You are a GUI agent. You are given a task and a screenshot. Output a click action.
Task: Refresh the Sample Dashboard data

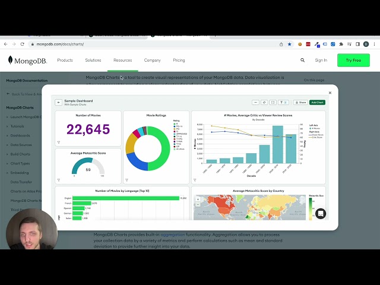[264, 102]
